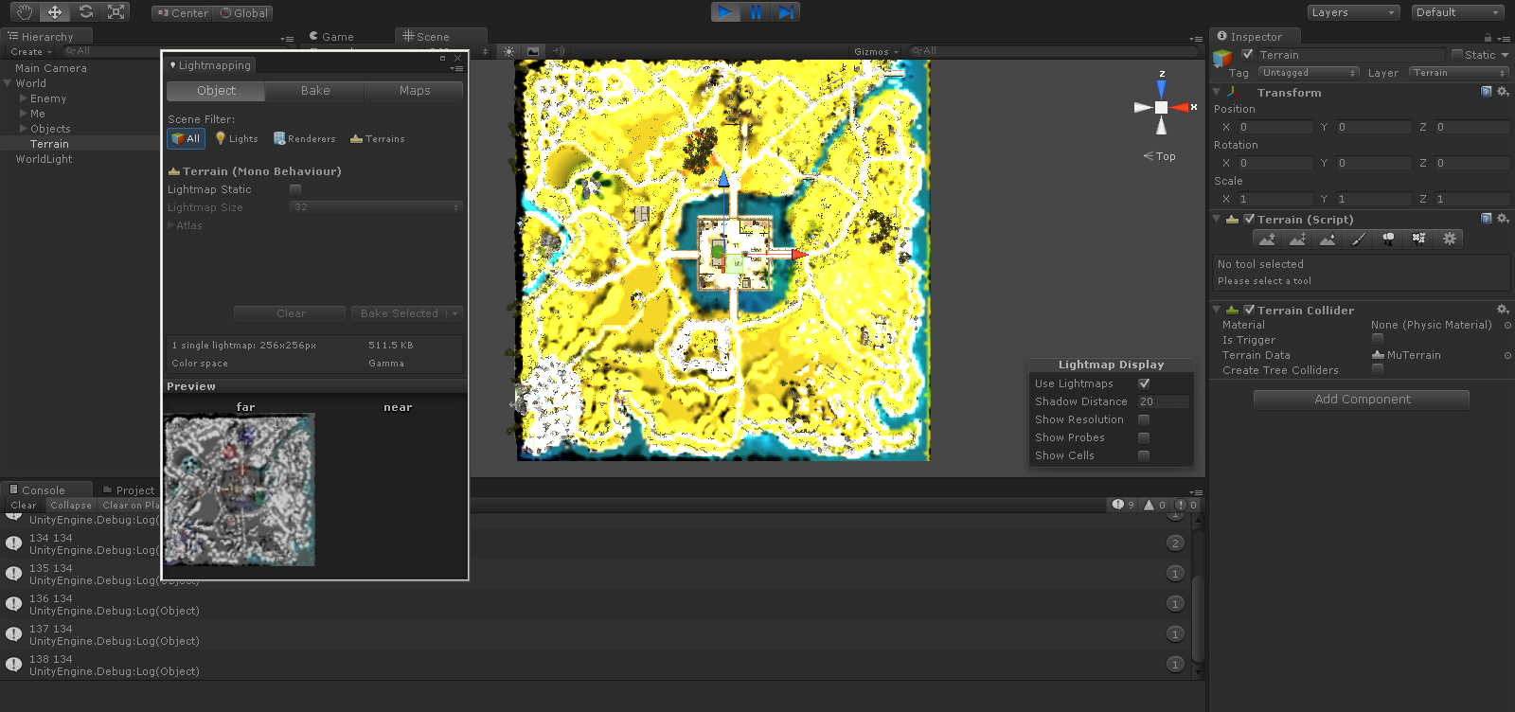Open the Layer Terrain dropdown

tap(1458, 73)
